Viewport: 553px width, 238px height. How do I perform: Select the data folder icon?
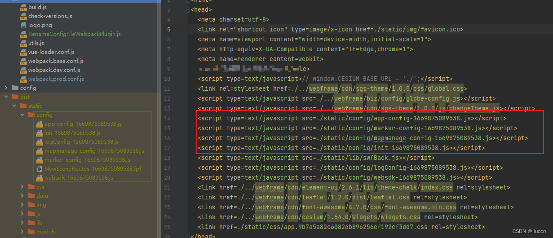31,196
